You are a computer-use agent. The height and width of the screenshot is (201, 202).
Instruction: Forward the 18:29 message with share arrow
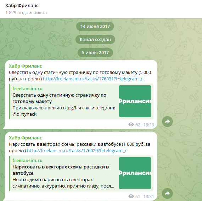click(167, 121)
